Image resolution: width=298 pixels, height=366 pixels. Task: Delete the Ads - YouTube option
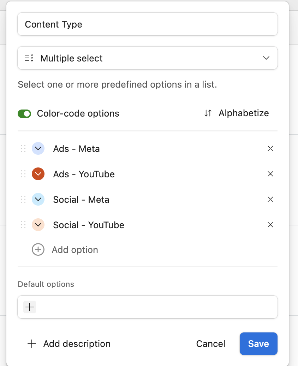click(270, 174)
